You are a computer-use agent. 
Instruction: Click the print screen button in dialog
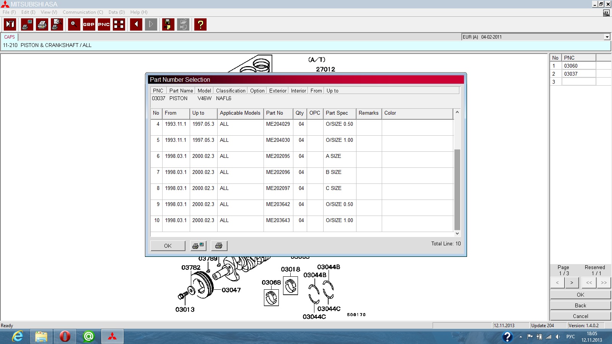tap(198, 246)
